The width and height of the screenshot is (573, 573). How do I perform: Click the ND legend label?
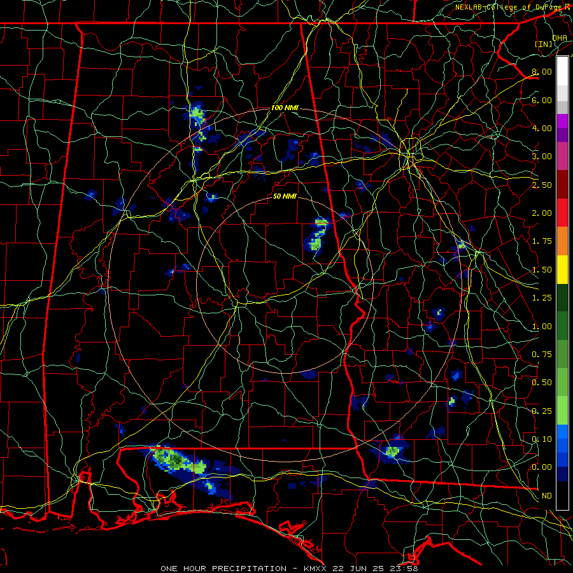[x=547, y=496]
